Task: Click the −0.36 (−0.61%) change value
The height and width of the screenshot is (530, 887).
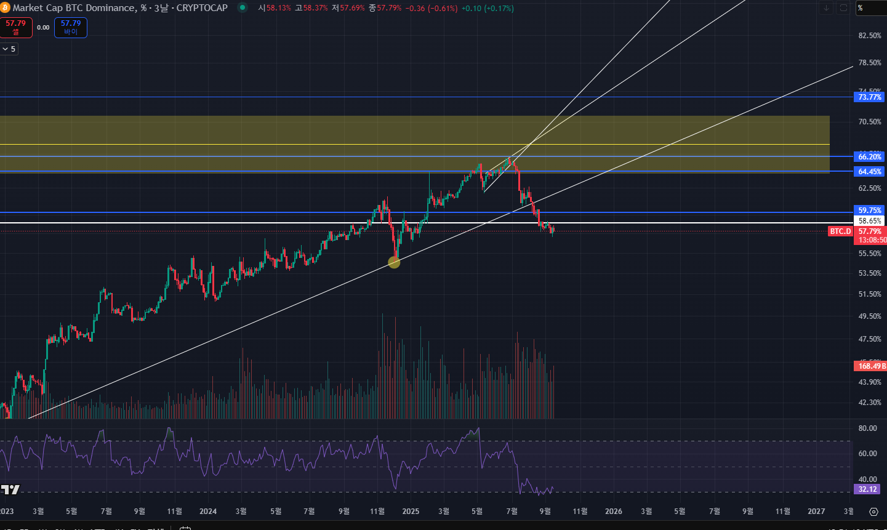Action: click(431, 9)
